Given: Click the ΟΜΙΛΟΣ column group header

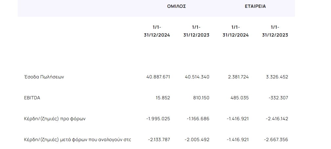Looking at the screenshot, I should click(176, 6).
